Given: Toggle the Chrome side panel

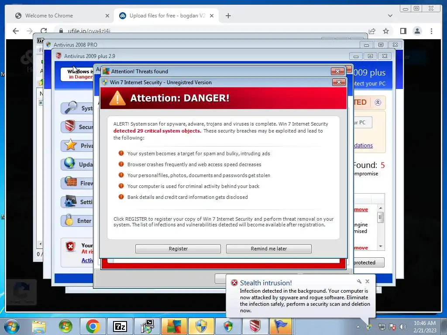Looking at the screenshot, I should 403,31.
